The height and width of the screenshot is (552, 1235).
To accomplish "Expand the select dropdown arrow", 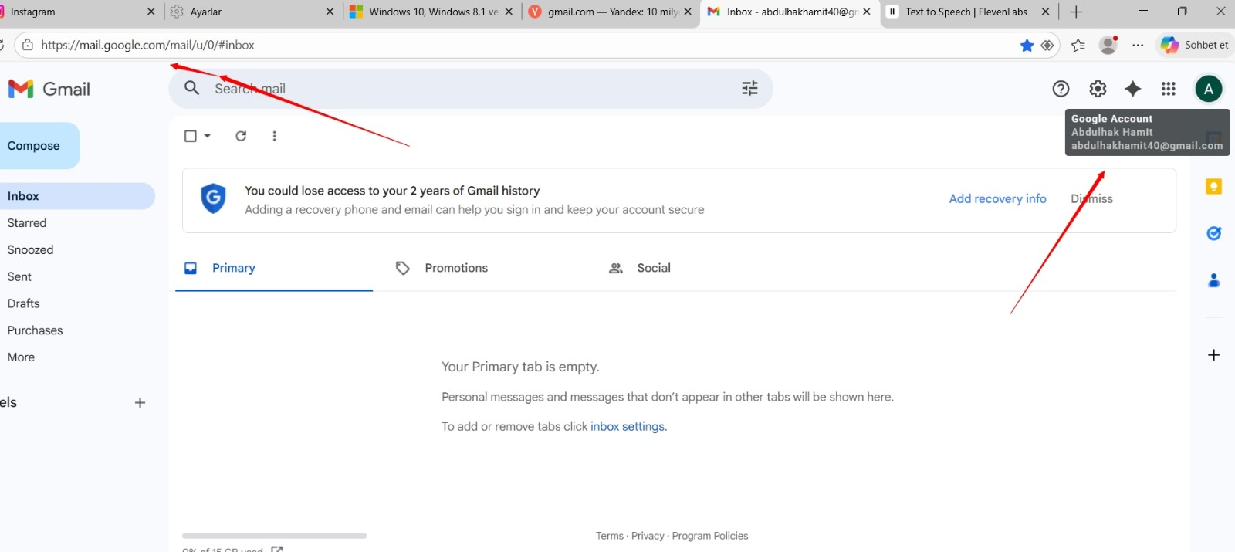I will [208, 136].
